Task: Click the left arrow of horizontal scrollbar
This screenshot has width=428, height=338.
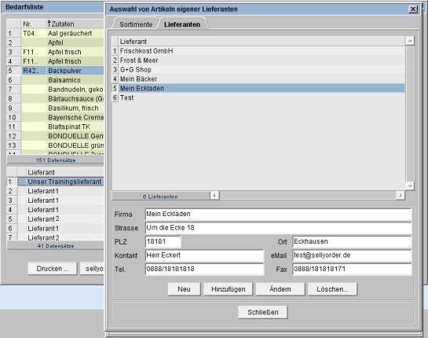Action: coord(214,196)
